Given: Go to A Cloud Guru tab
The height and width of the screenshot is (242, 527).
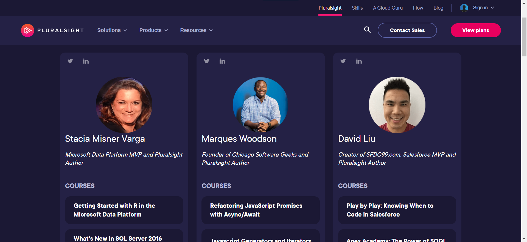Looking at the screenshot, I should click(388, 8).
